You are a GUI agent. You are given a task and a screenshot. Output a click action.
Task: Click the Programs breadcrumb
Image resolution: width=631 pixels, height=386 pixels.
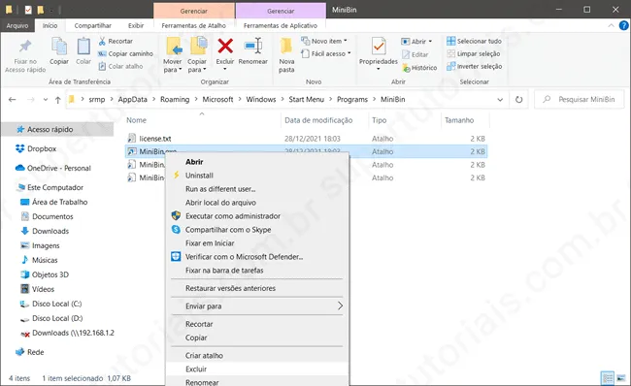coord(352,99)
